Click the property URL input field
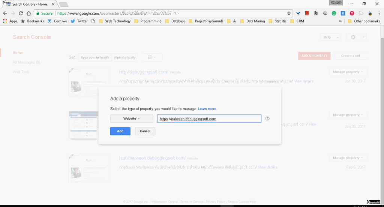384x207 pixels. [x=209, y=119]
